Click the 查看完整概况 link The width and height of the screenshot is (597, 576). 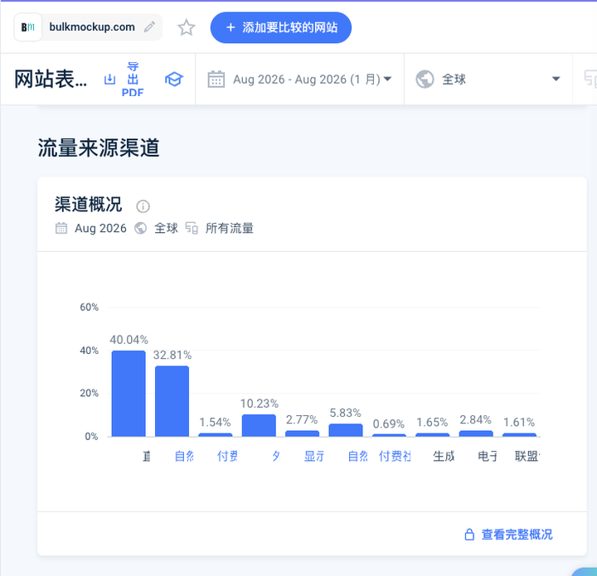(517, 535)
